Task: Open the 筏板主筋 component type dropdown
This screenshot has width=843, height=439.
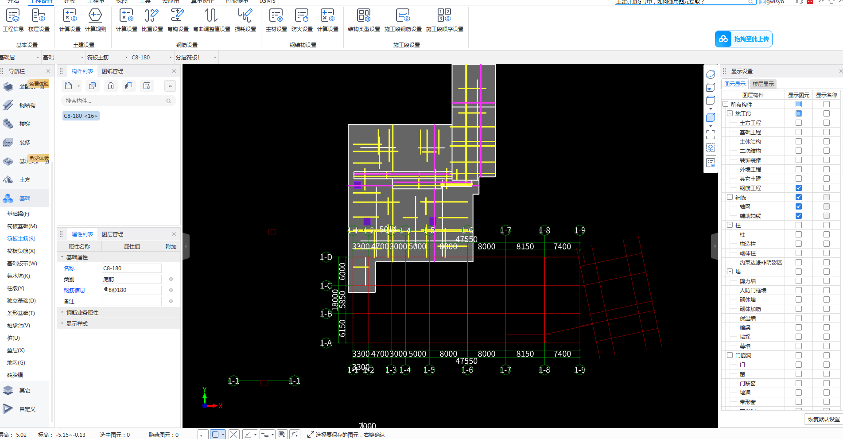Action: (x=107, y=57)
